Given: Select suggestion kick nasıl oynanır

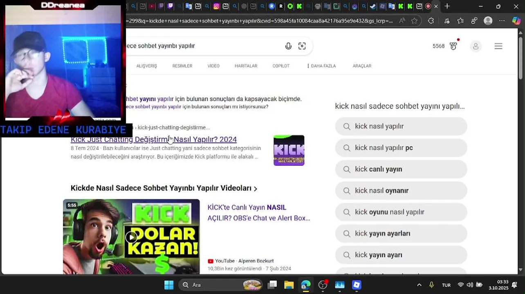Looking at the screenshot, I should [x=401, y=191].
